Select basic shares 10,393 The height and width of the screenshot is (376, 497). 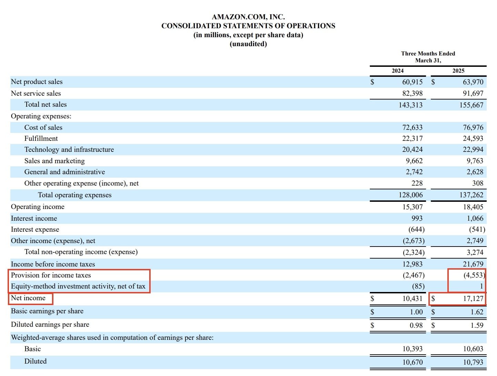pos(412,349)
